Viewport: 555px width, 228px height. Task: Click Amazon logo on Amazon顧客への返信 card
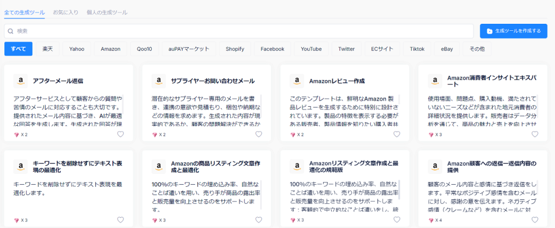(x=435, y=166)
